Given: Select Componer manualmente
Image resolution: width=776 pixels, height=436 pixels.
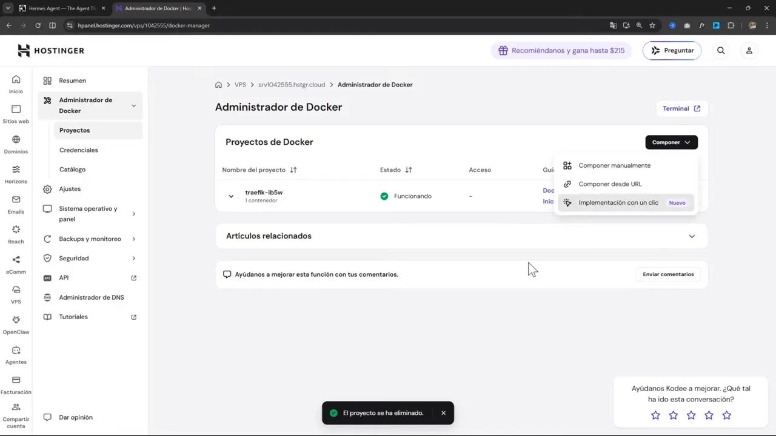Looking at the screenshot, I should click(626, 165).
